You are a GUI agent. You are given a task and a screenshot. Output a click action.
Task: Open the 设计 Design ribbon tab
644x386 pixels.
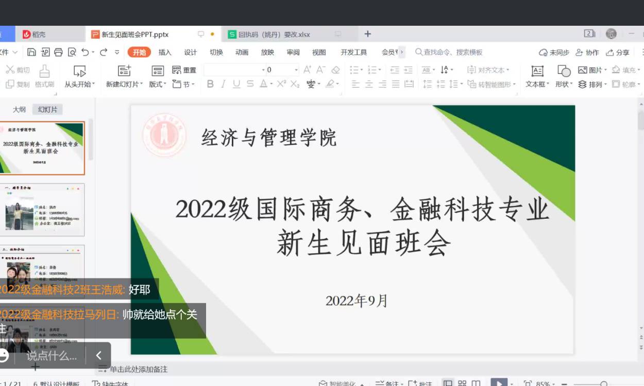coord(191,52)
